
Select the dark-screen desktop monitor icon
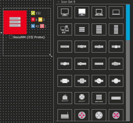[65, 12]
